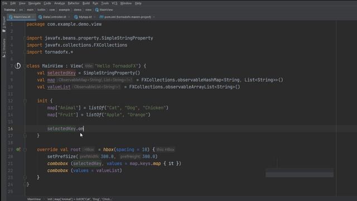Open the Refactor menu
Image resolution: width=357 pixels, height=201 pixels.
pyautogui.click(x=74, y=3)
